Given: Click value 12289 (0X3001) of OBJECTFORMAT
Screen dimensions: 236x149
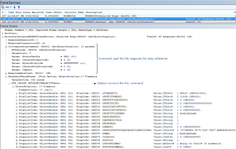Looking at the screenshot, I should click(x=190, y=97).
